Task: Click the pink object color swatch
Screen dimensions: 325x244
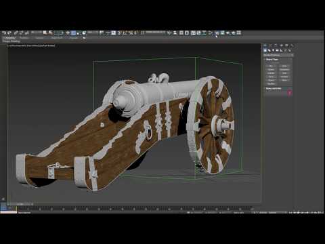Action: click(x=290, y=93)
